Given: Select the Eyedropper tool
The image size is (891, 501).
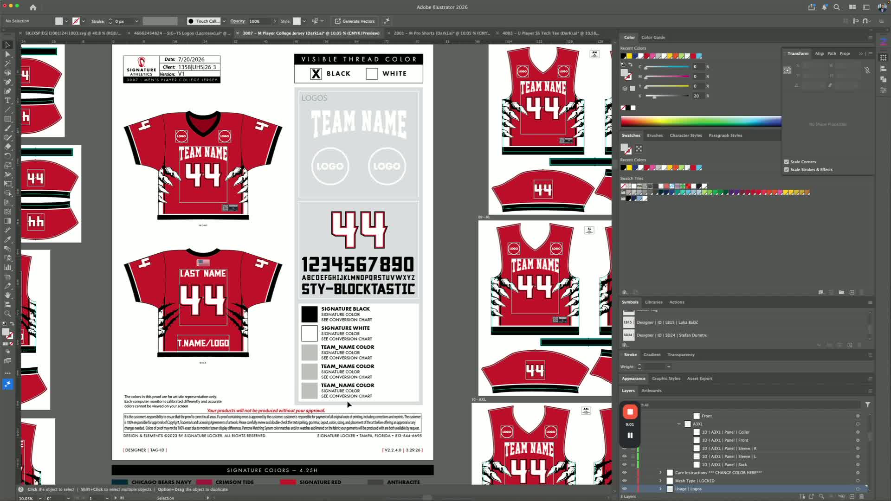Looking at the screenshot, I should 7,239.
